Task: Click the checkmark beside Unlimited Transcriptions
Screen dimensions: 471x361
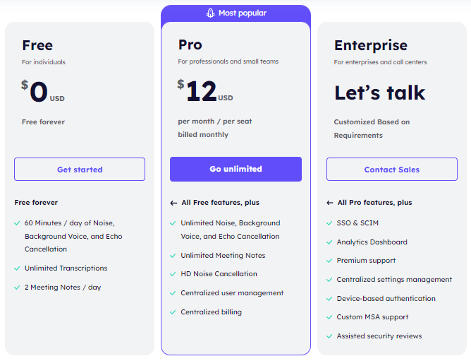Action: coord(17,268)
